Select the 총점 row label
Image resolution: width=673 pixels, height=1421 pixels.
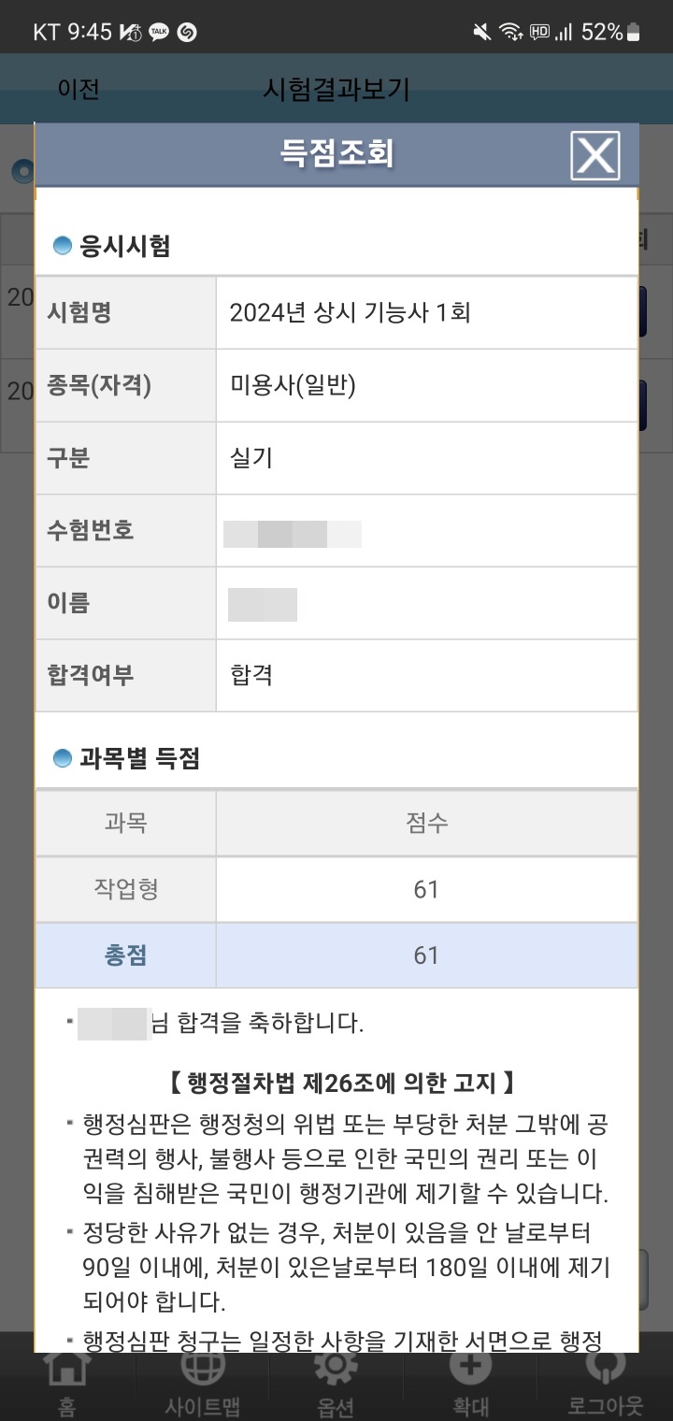[125, 955]
